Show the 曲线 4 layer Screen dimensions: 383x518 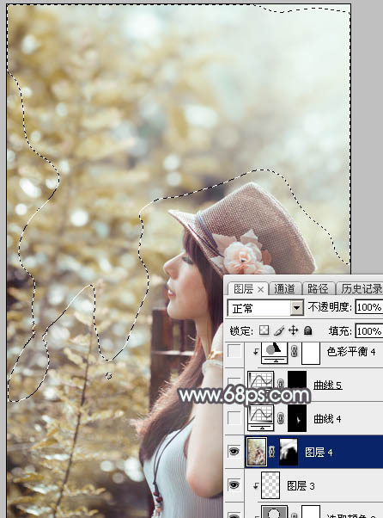tap(234, 418)
